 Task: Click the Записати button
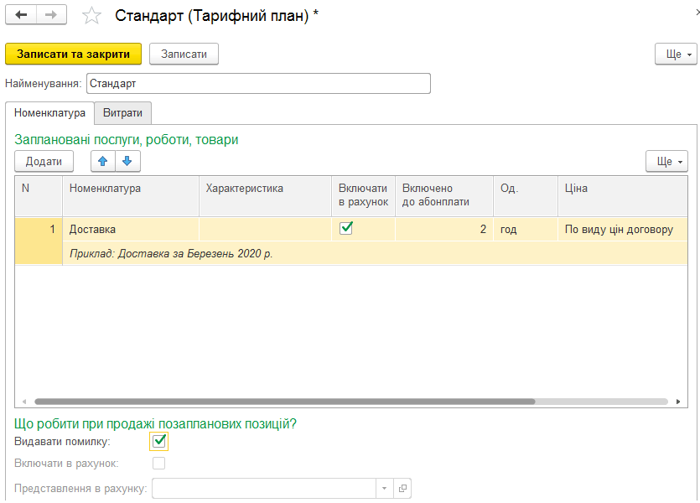pyautogui.click(x=184, y=54)
